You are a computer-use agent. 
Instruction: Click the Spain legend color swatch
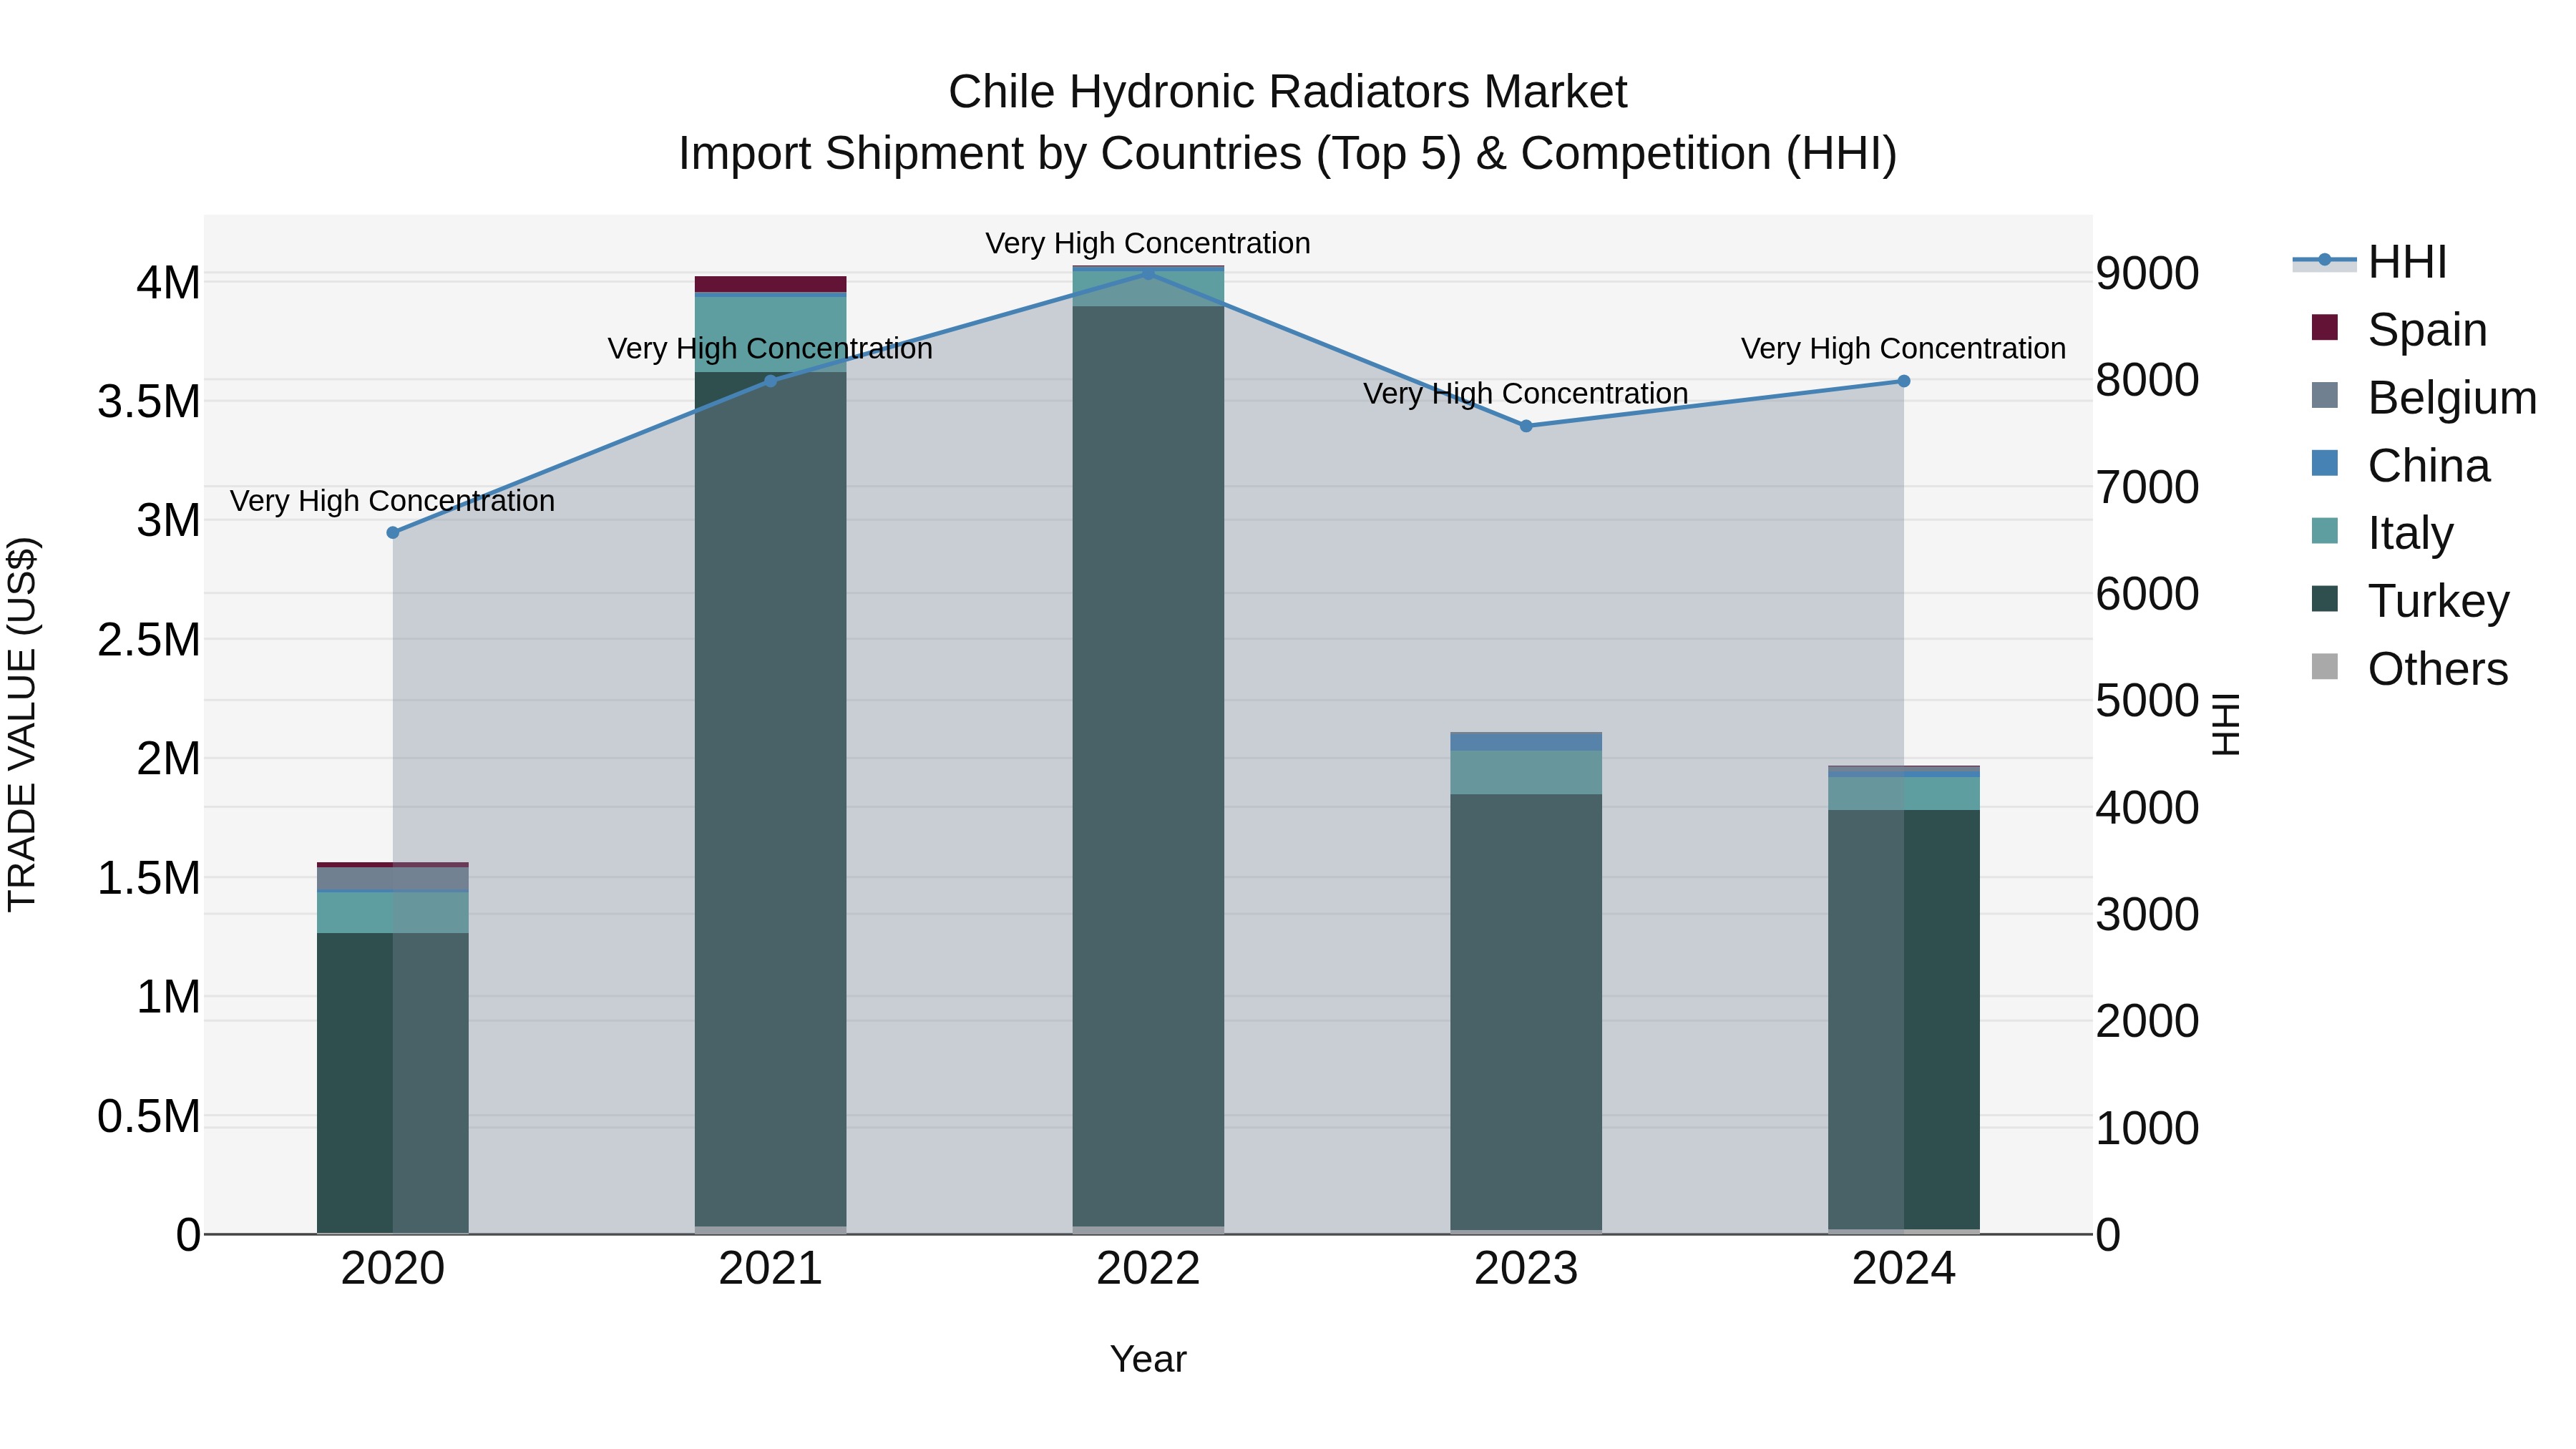click(x=2325, y=328)
